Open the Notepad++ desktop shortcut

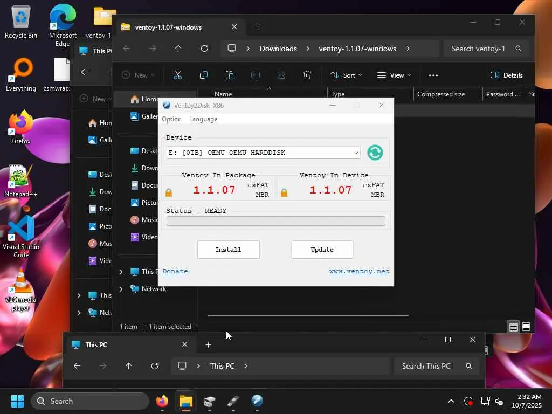pos(21,181)
